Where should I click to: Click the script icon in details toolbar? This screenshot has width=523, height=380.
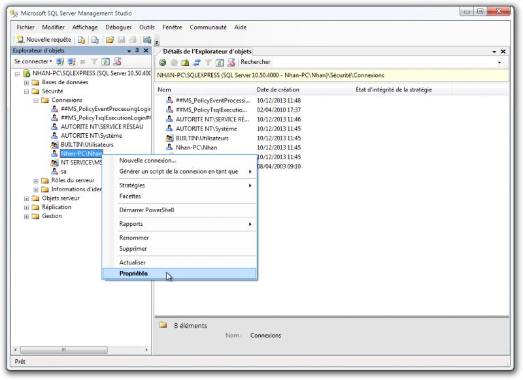(x=231, y=62)
